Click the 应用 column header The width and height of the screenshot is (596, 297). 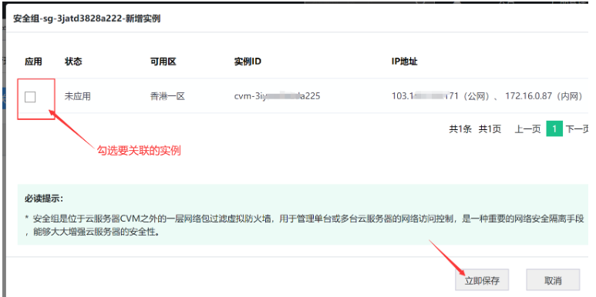click(x=33, y=62)
